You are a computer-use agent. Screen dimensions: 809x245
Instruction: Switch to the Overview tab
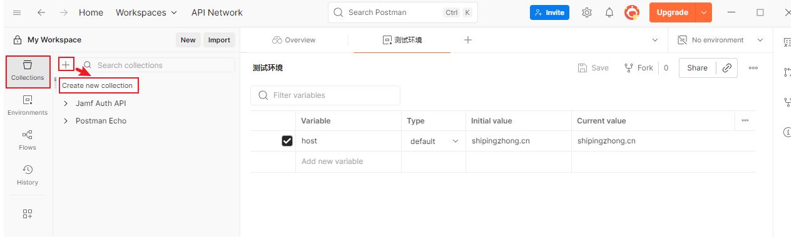[x=294, y=40]
